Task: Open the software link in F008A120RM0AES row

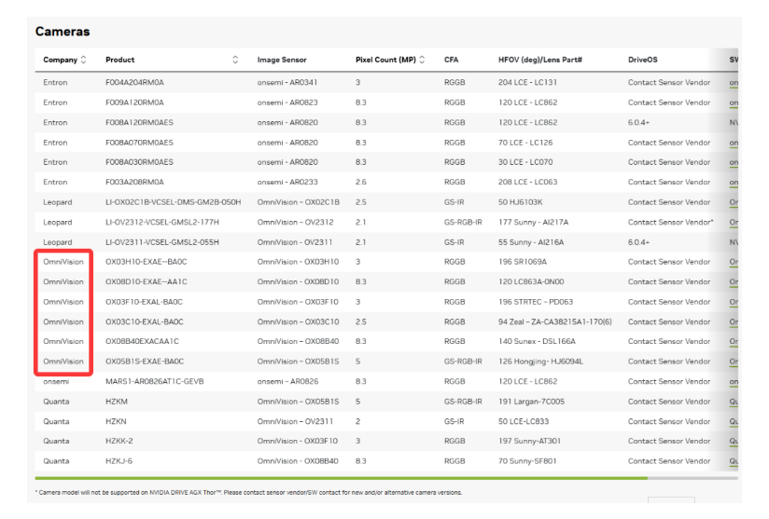Action: (x=734, y=122)
